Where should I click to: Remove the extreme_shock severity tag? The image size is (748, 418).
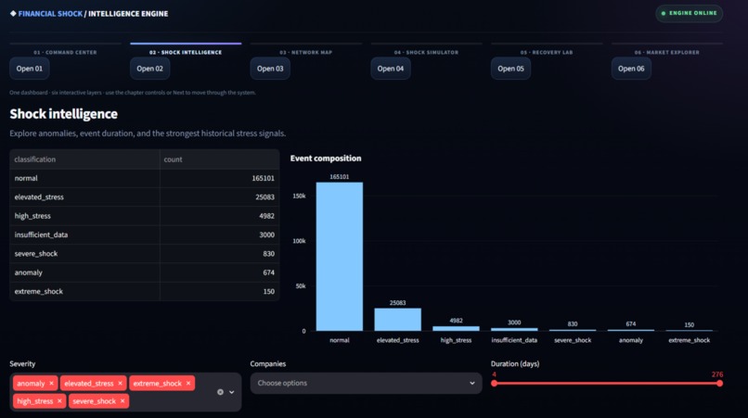[188, 383]
